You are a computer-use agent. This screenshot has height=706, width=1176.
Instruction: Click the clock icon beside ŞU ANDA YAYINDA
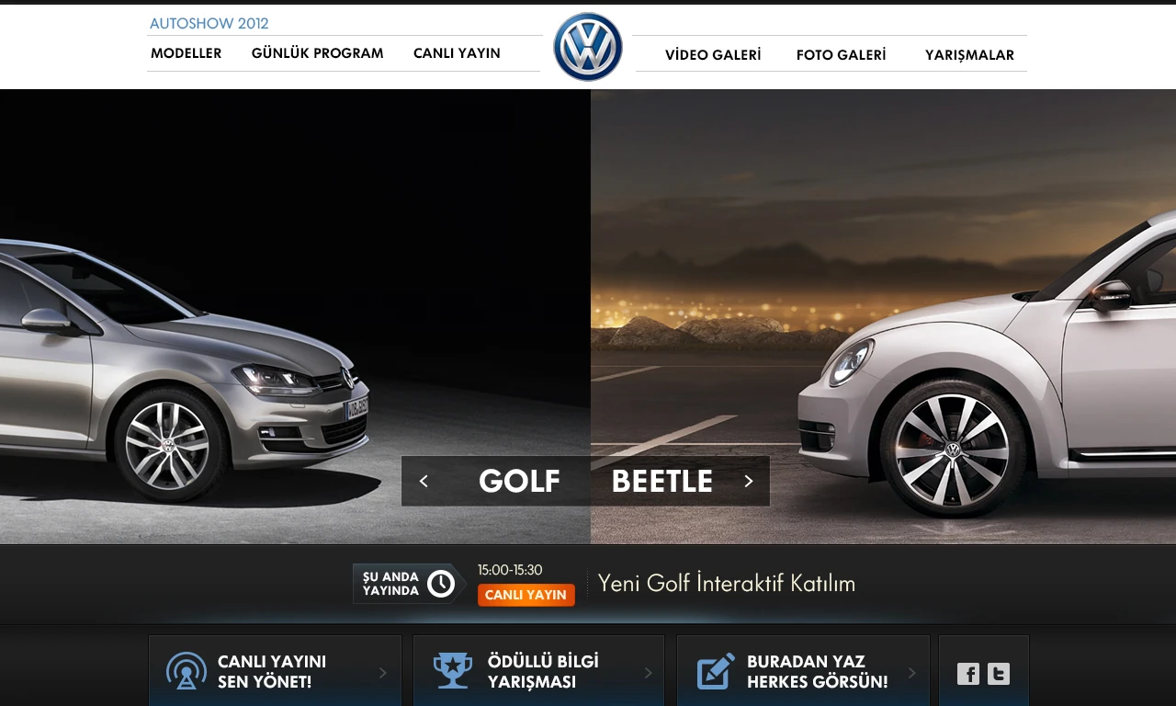point(441,584)
